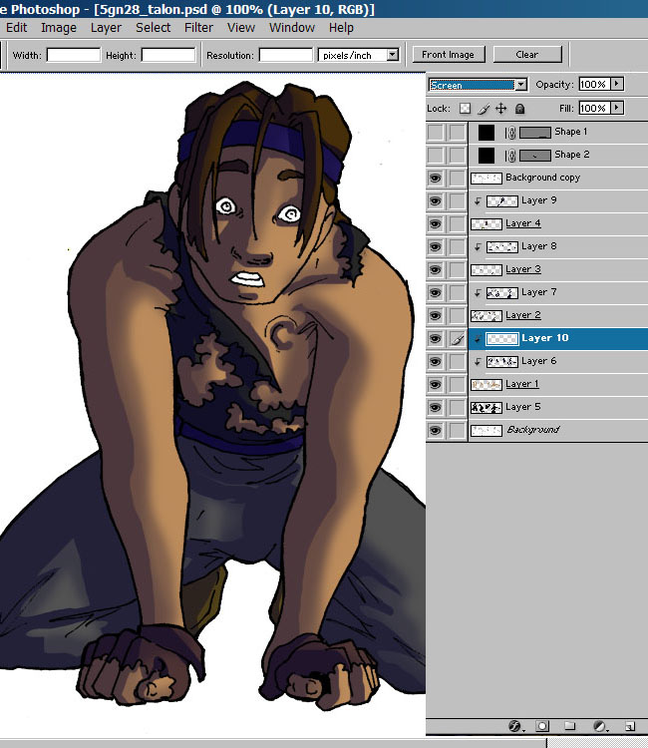Select Layer 2 in the layers list

click(558, 316)
